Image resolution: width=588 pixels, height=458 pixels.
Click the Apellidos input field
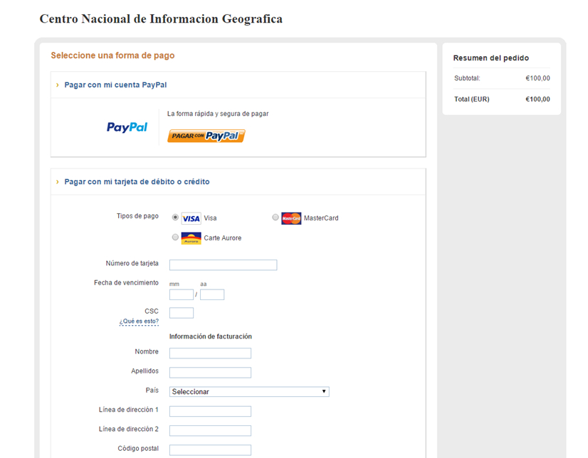click(211, 373)
